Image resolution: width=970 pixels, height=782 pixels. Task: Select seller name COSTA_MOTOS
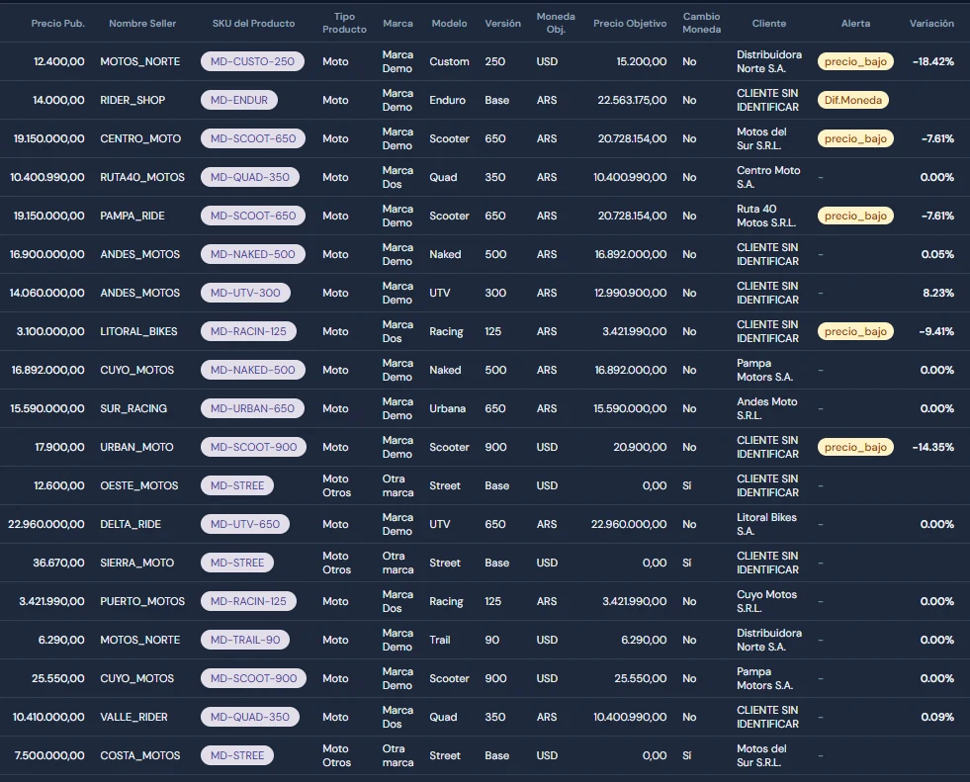[140, 755]
